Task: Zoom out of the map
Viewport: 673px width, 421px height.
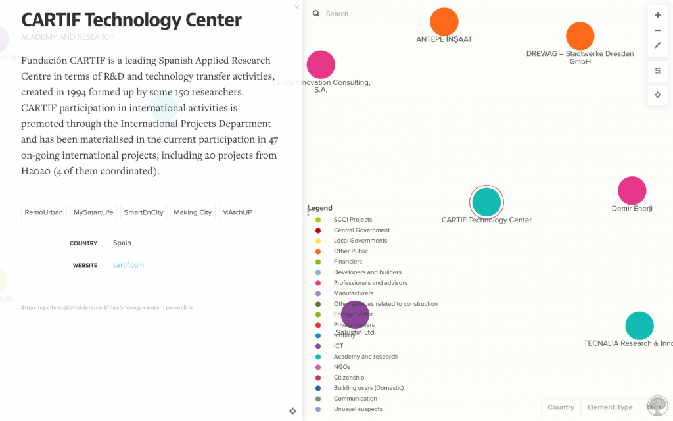Action: pos(657,30)
